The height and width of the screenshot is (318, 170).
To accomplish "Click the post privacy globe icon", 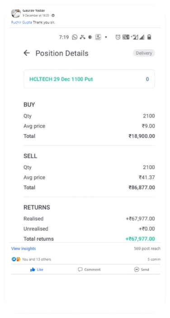I will click(x=53, y=15).
